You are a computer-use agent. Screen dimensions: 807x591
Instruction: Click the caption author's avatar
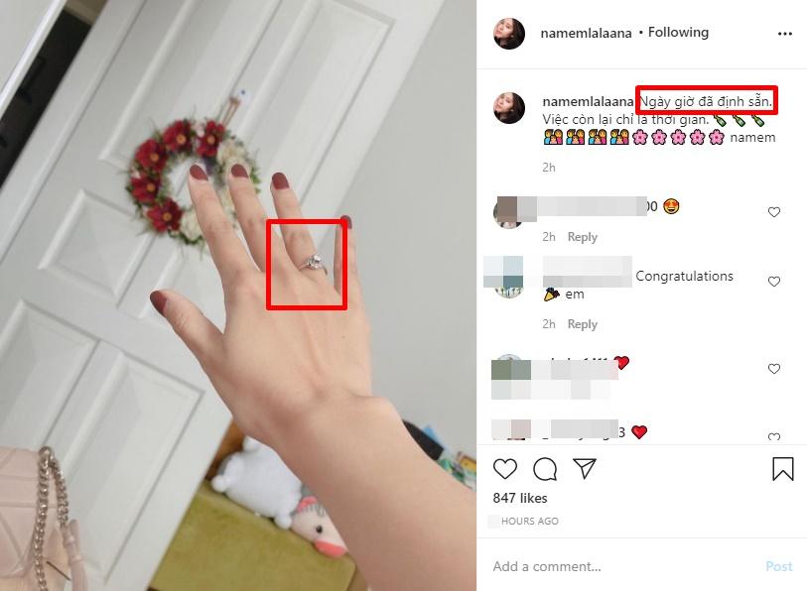[x=509, y=108]
